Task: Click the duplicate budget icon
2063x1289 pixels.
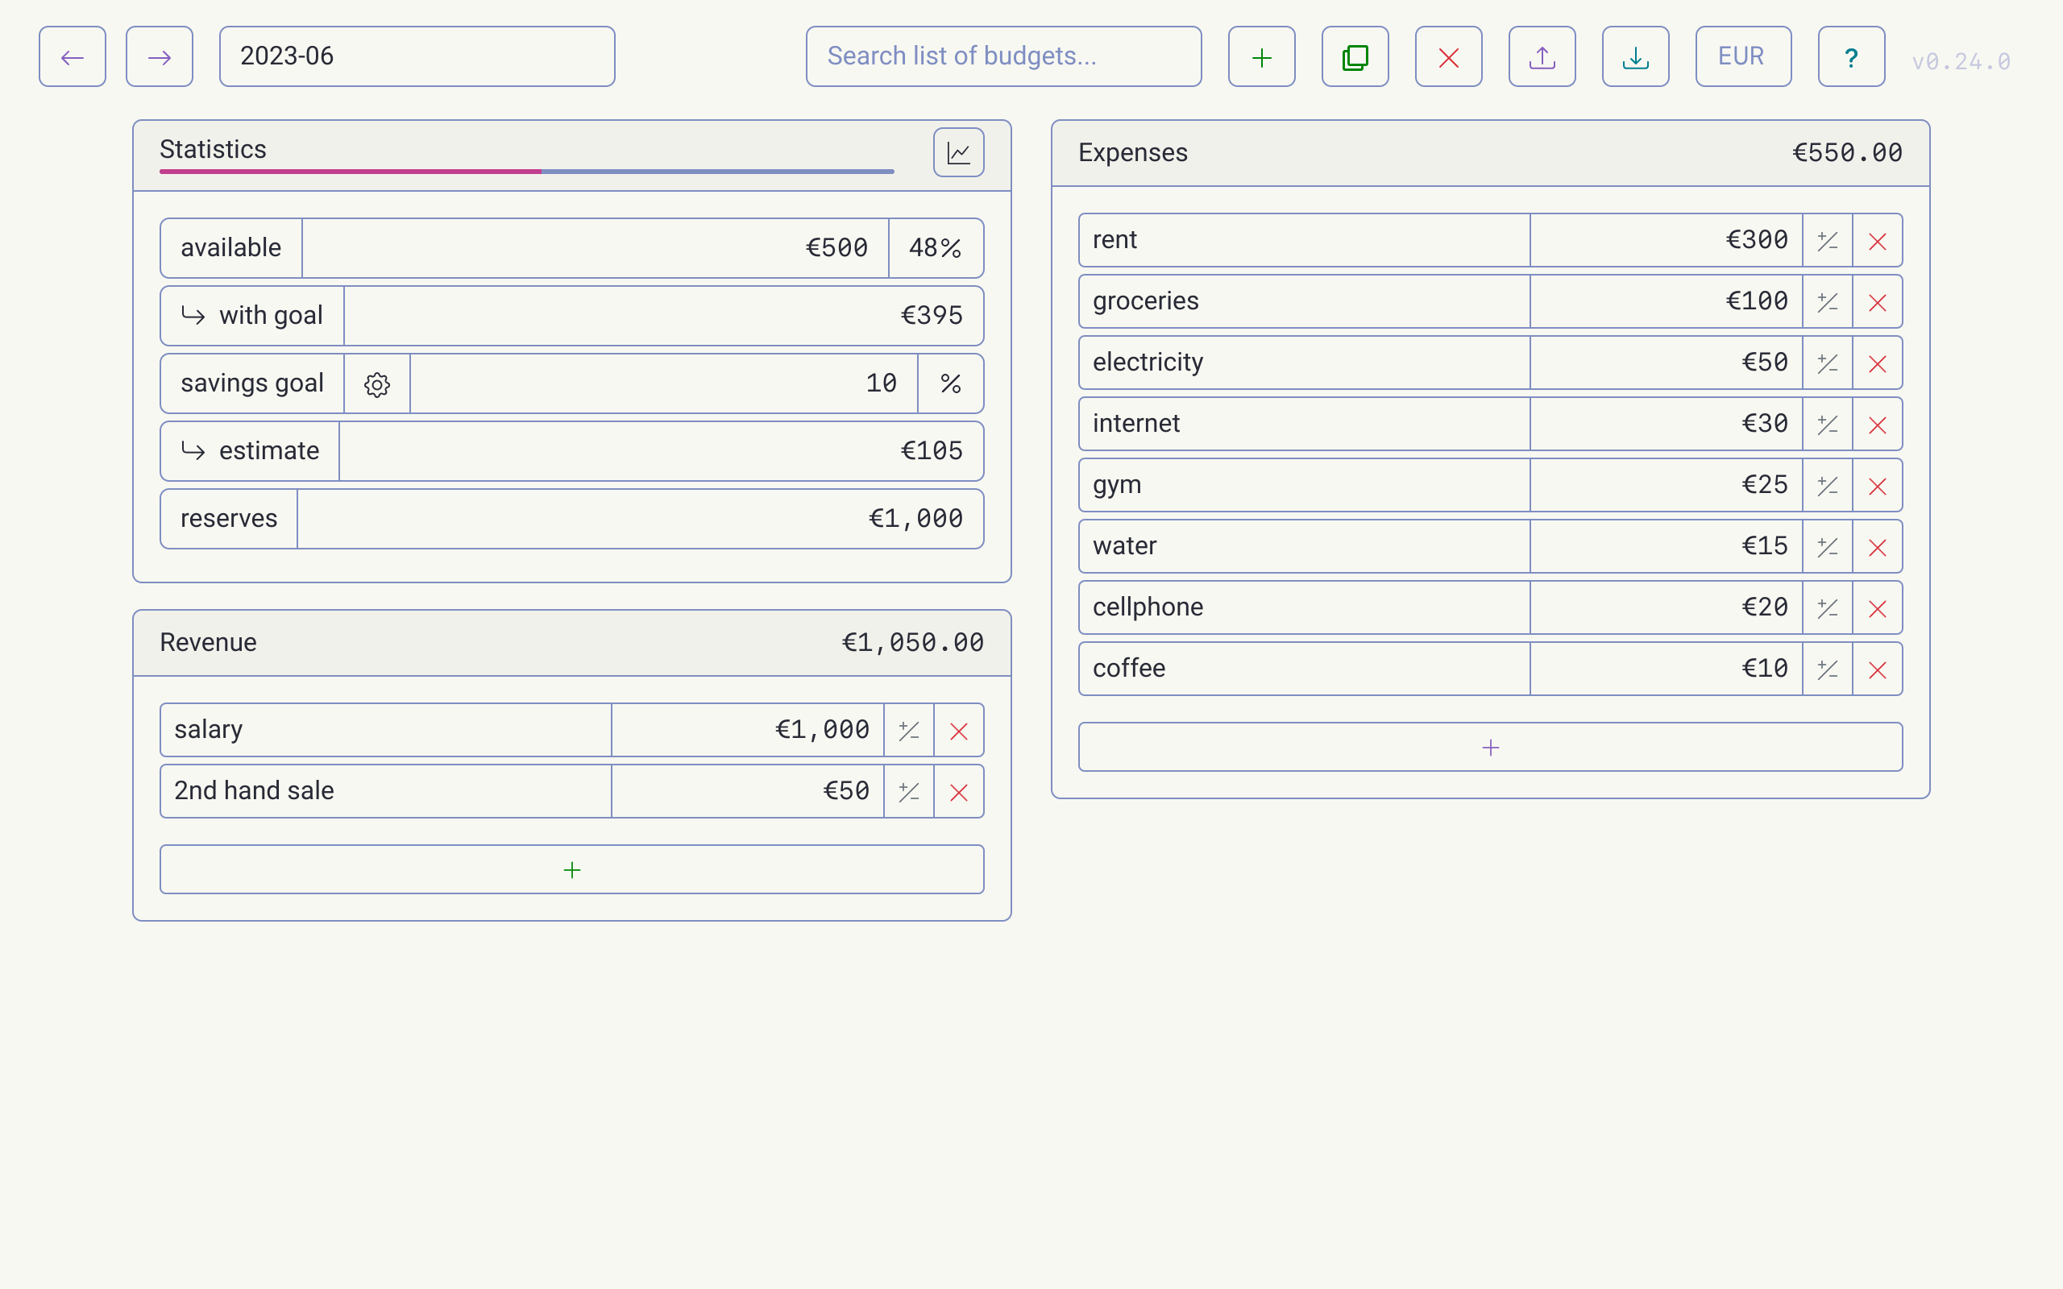Action: tap(1355, 56)
